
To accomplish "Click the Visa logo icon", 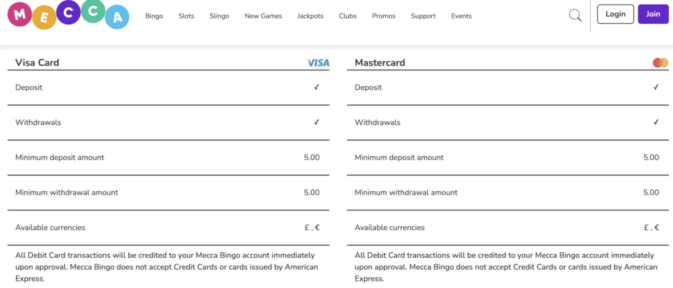I will [x=318, y=63].
